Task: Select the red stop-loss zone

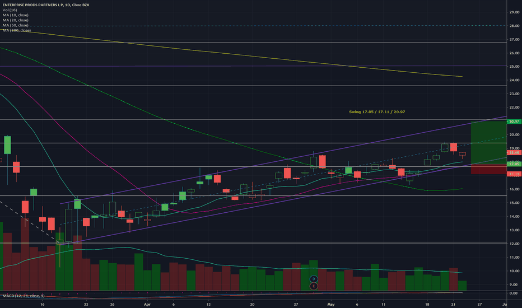Action: point(489,169)
